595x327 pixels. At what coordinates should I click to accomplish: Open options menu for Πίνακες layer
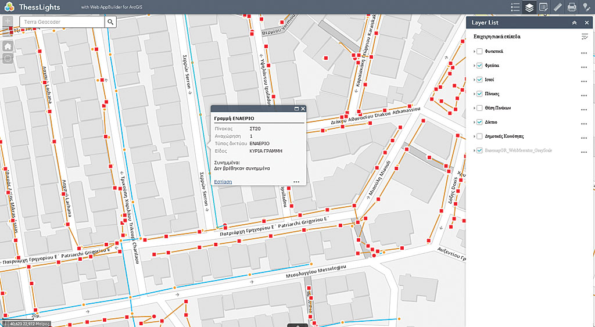tap(584, 95)
